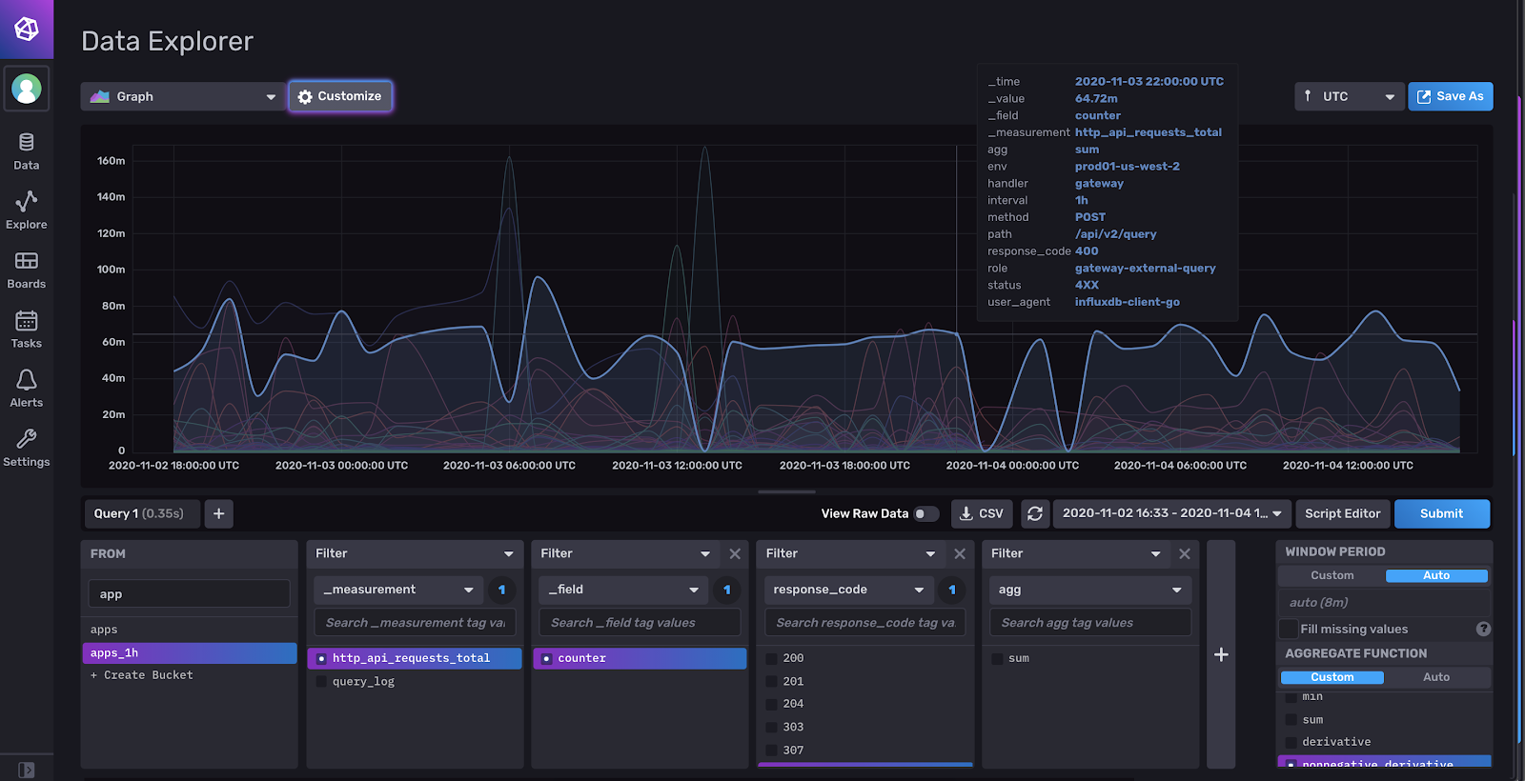Open the Boards section
Screen dimensions: 1525x781
coord(27,270)
